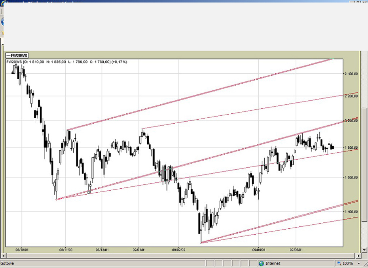Click the 1 400,00 price axis label

click(351, 212)
